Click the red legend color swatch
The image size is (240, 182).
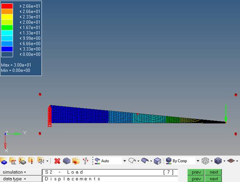pos(7,6)
